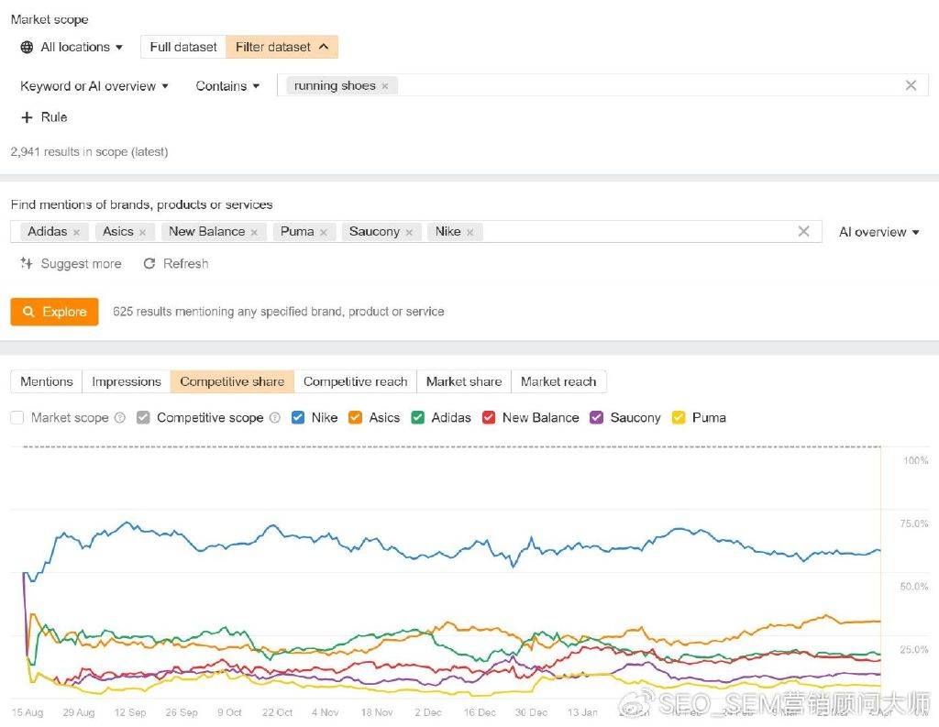
Task: Clear the keyword filter field
Action: coord(911,85)
